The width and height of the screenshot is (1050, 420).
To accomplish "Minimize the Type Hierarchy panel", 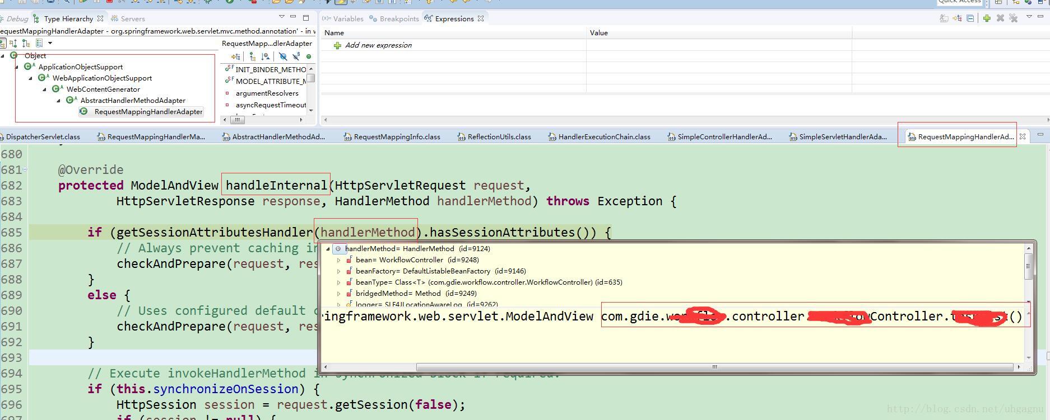I will pyautogui.click(x=294, y=17).
